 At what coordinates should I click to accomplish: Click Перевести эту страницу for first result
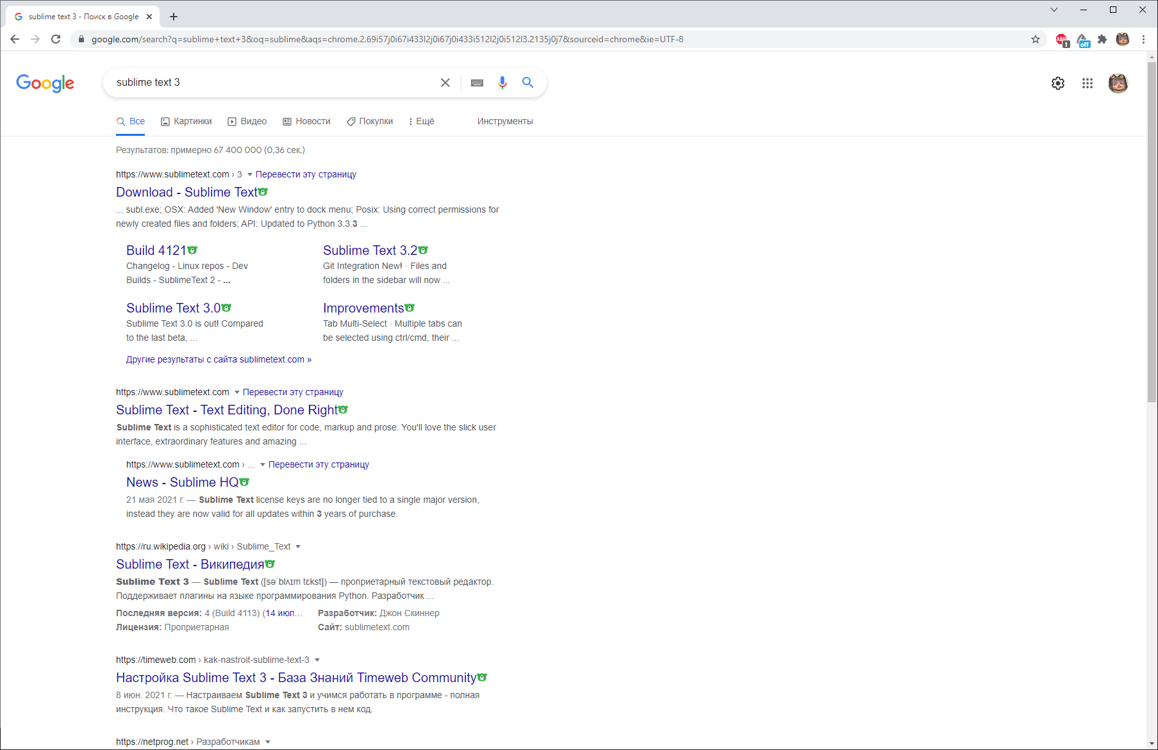pyautogui.click(x=306, y=174)
